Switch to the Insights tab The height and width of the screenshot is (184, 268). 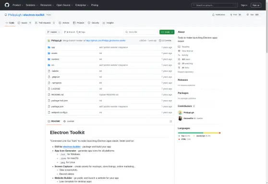pos(108,23)
